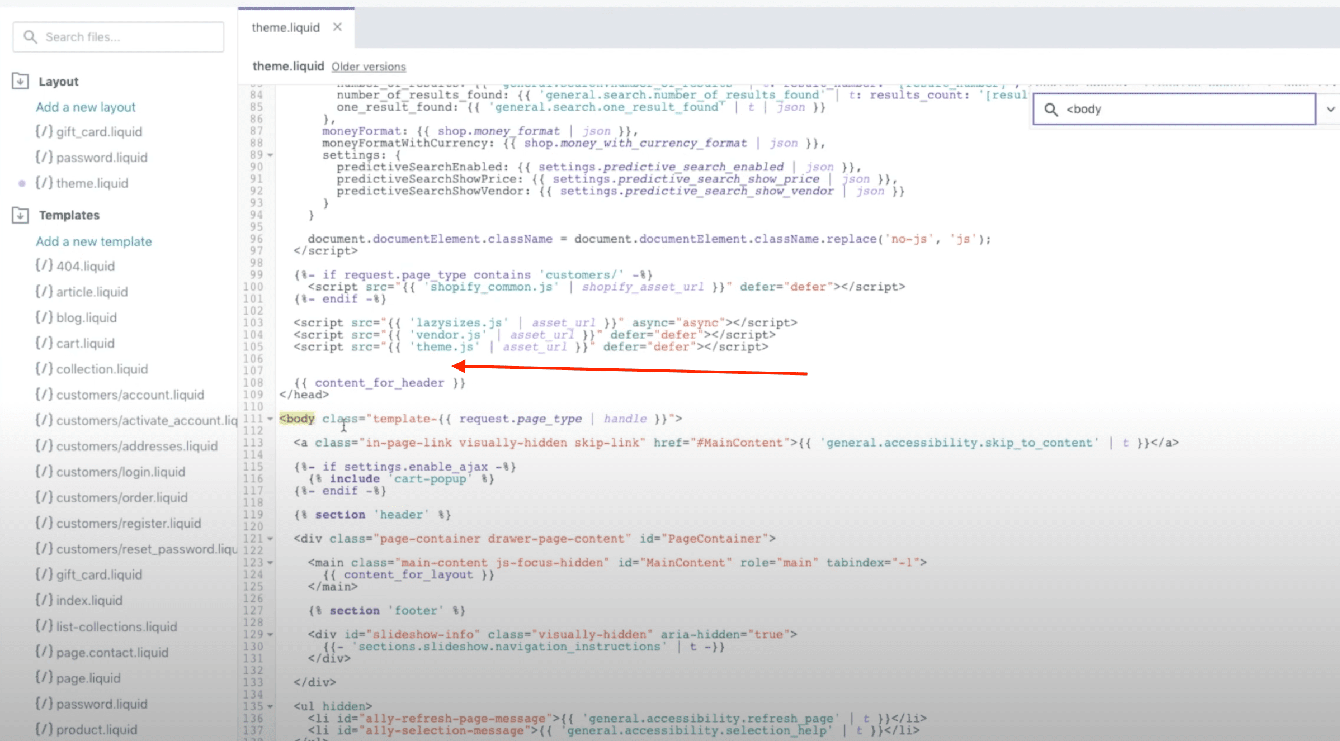1340x741 pixels.
Task: Click the magnifier icon in Search files
Action: 30,37
